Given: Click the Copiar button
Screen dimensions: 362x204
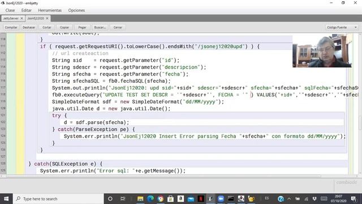Looking at the screenshot, I should point(64,27).
